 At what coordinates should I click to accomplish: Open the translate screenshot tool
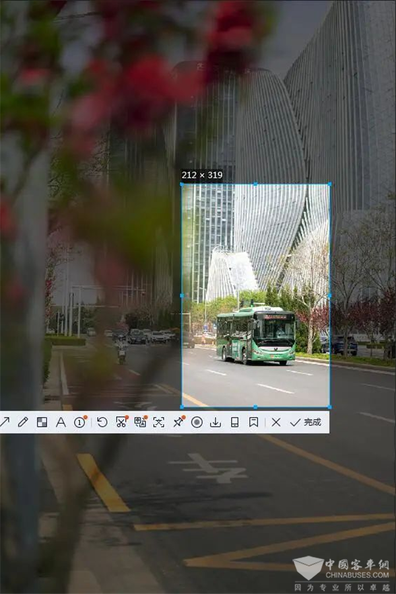point(140,422)
